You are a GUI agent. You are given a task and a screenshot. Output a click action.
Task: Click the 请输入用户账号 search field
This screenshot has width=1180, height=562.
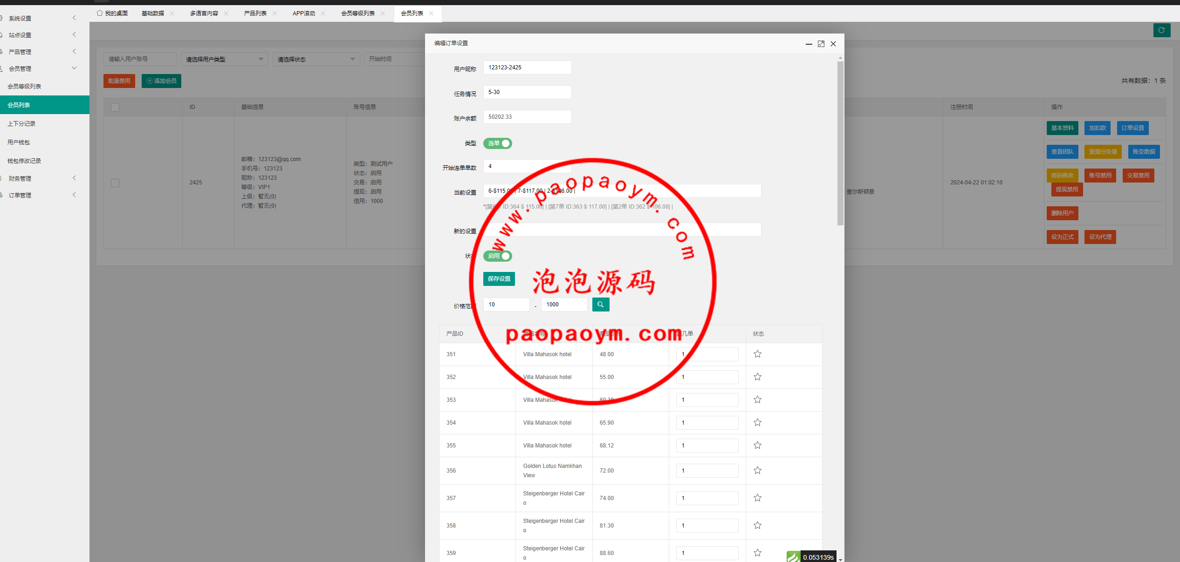click(140, 59)
